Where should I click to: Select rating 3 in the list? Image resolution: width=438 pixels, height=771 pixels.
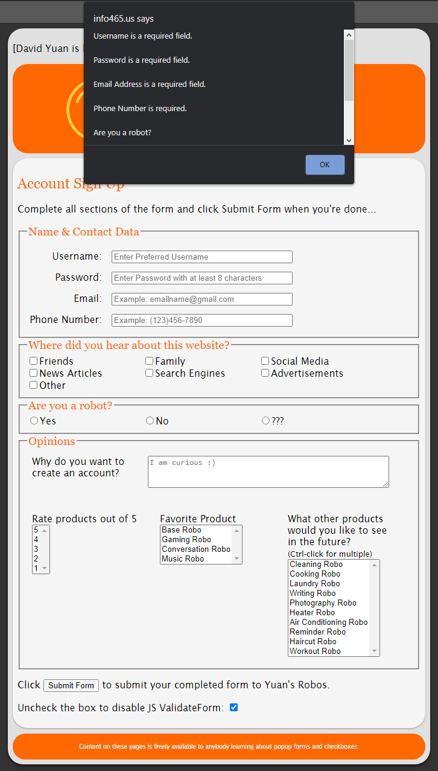click(x=36, y=549)
